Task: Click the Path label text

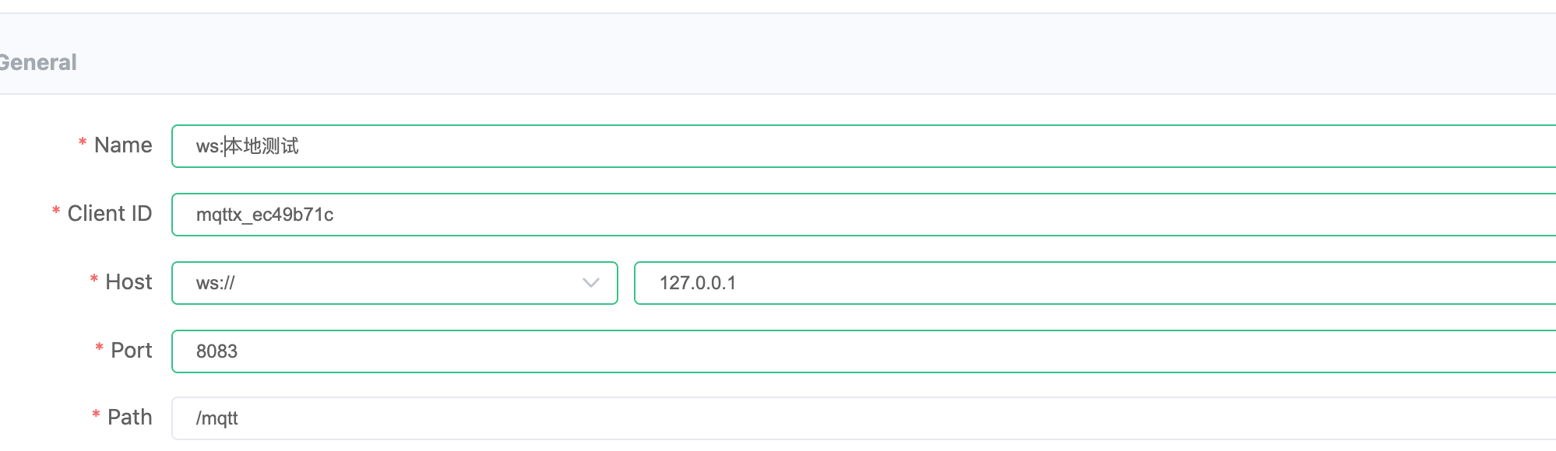Action: (130, 418)
